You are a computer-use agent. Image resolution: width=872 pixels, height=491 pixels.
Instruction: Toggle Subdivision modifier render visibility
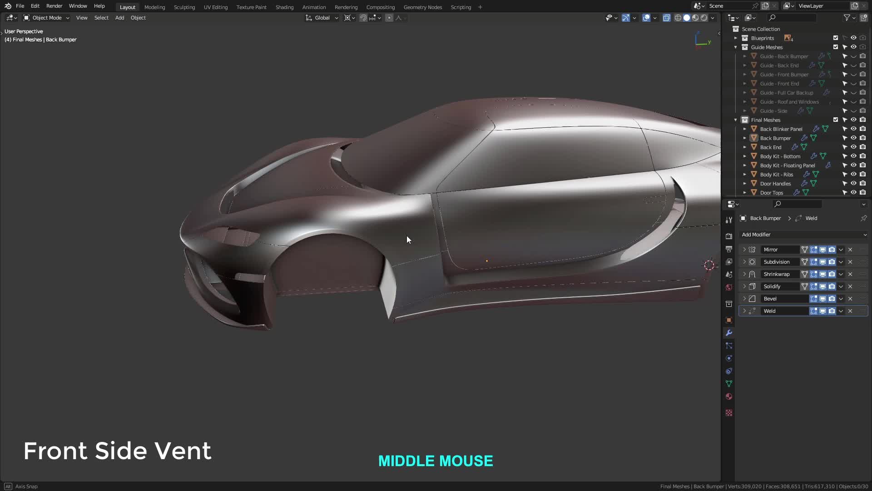coord(832,262)
